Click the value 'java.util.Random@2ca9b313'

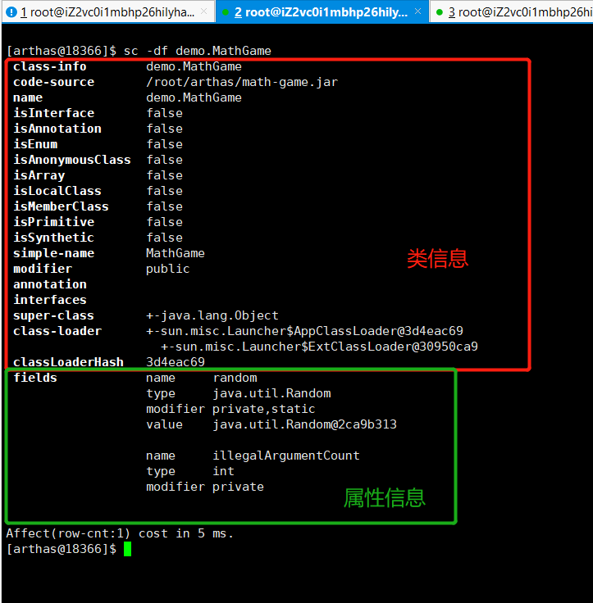click(x=304, y=424)
